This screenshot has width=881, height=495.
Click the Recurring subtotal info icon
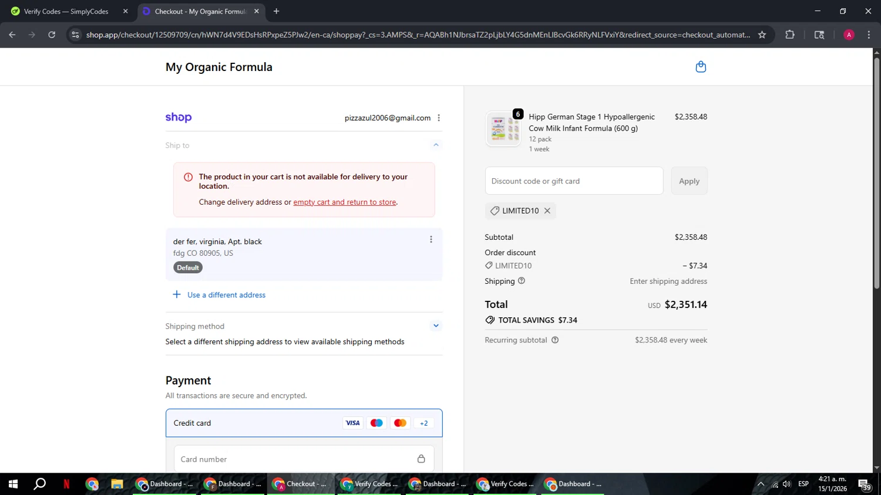[x=555, y=340]
